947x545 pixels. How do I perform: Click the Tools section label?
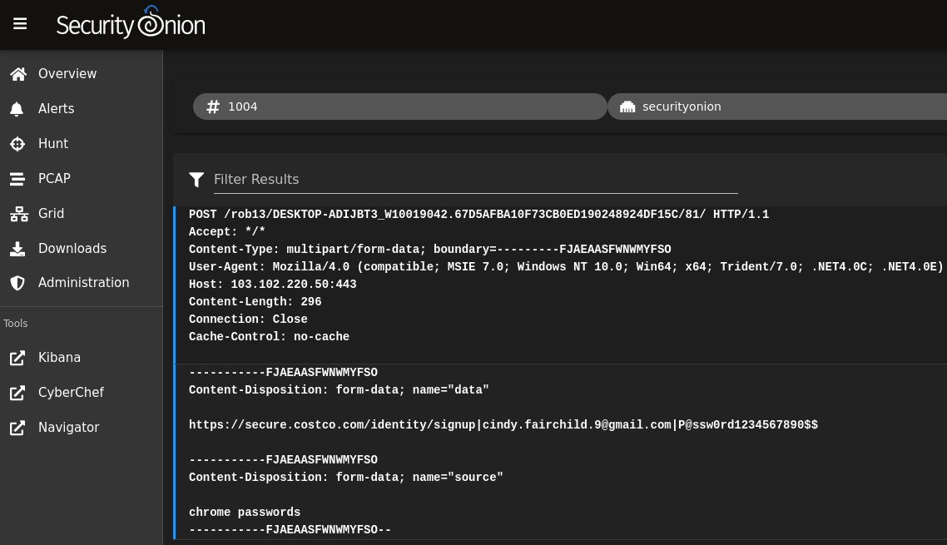(x=15, y=324)
